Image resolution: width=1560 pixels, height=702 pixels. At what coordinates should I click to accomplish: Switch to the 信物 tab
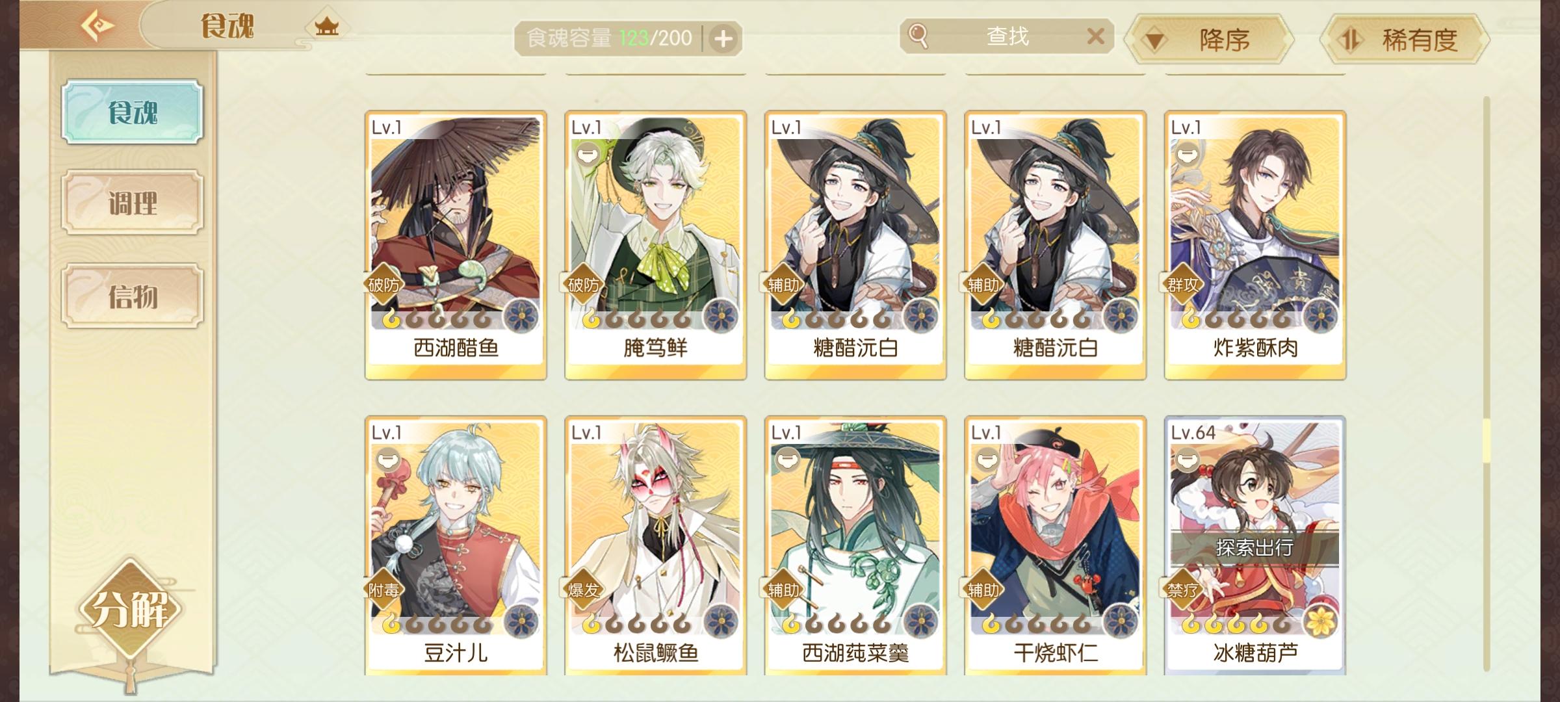click(133, 296)
